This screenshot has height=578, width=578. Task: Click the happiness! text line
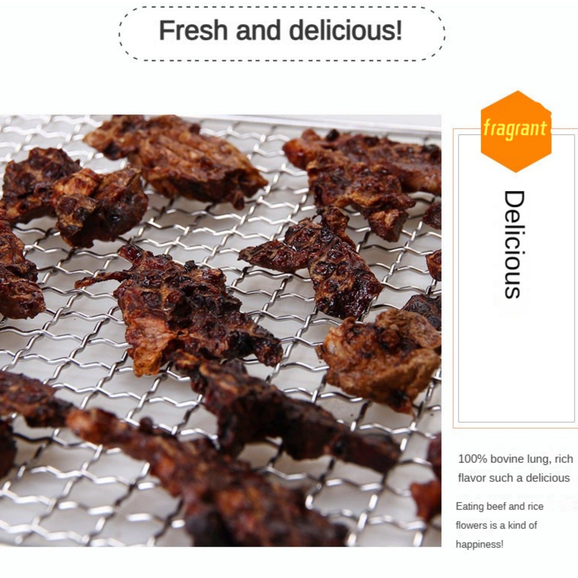click(479, 544)
